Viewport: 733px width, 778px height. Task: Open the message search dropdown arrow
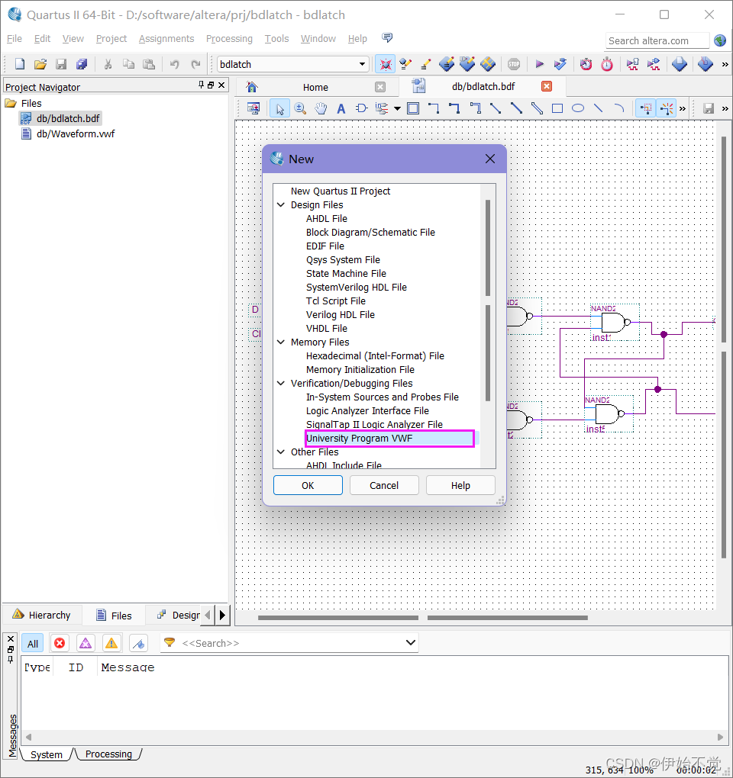[x=410, y=642]
